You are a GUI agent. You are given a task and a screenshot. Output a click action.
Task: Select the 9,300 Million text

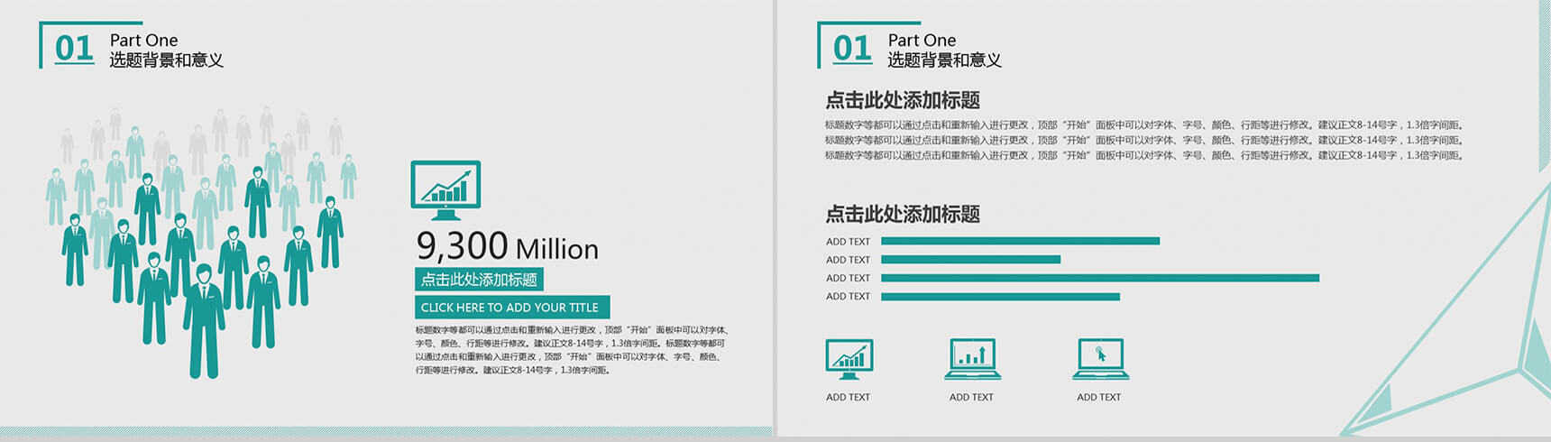pos(508,246)
